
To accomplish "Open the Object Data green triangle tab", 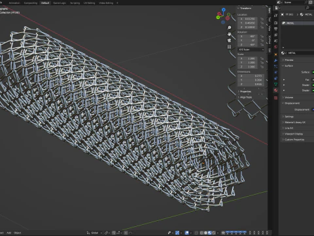I will [x=276, y=84].
